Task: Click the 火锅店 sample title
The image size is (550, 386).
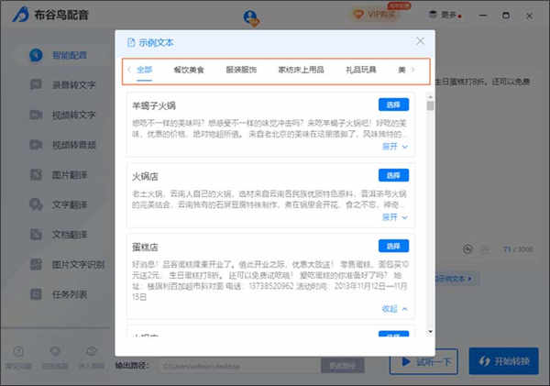Action: pos(145,176)
